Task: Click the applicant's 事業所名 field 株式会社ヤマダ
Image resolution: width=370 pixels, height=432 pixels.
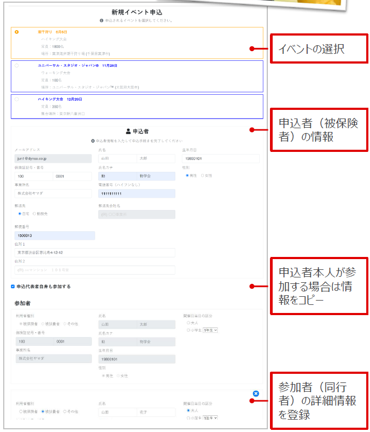Action: tap(53, 193)
